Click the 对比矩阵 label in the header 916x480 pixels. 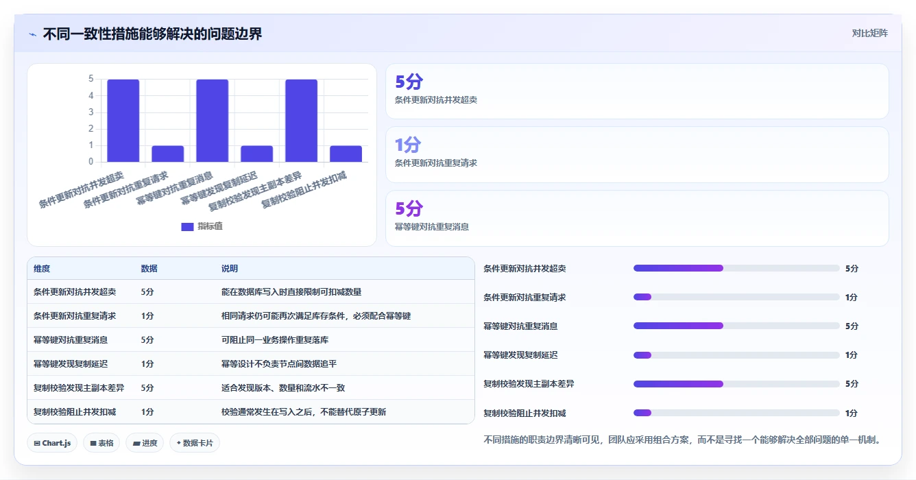[869, 33]
